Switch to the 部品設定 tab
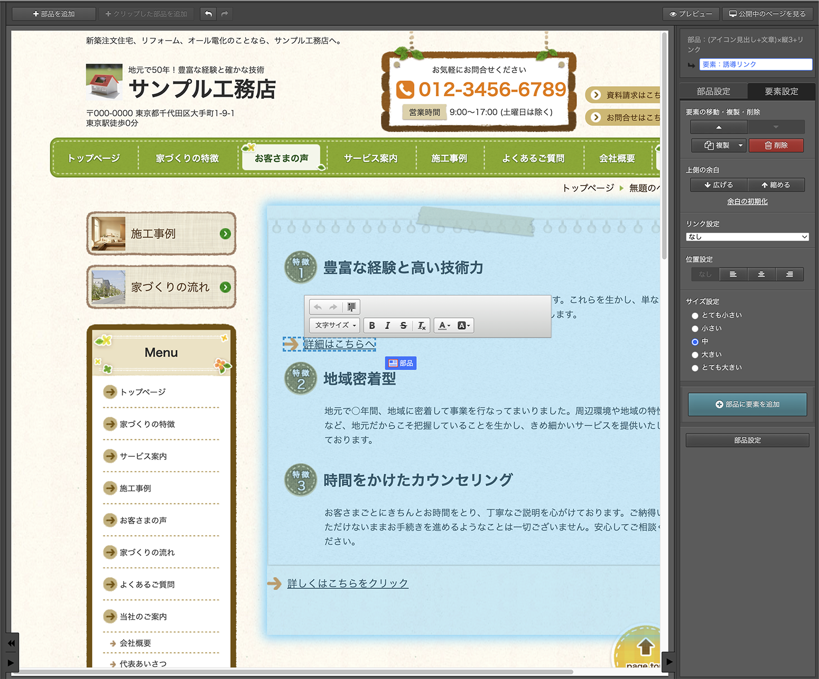 tap(713, 91)
